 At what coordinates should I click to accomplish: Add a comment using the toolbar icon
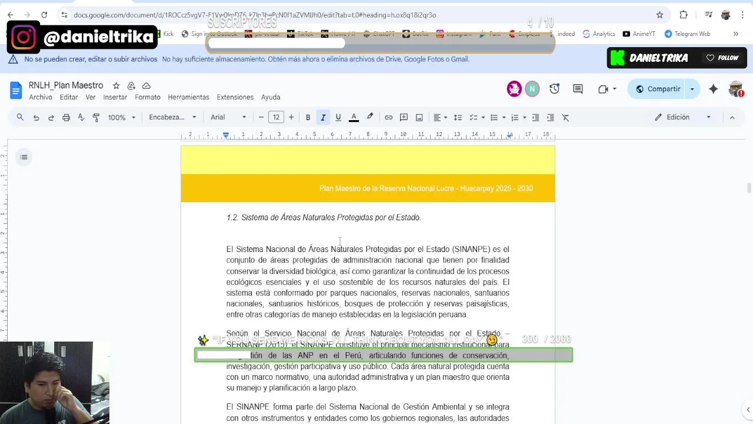(x=404, y=117)
